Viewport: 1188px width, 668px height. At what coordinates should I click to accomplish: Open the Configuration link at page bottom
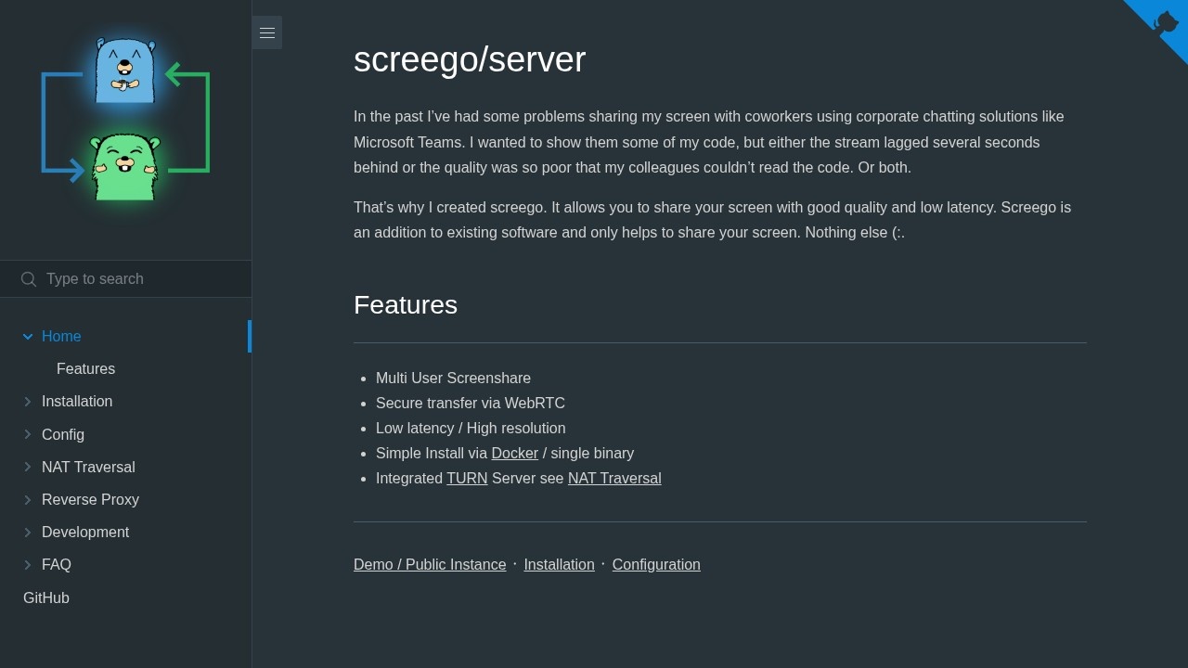[656, 564]
